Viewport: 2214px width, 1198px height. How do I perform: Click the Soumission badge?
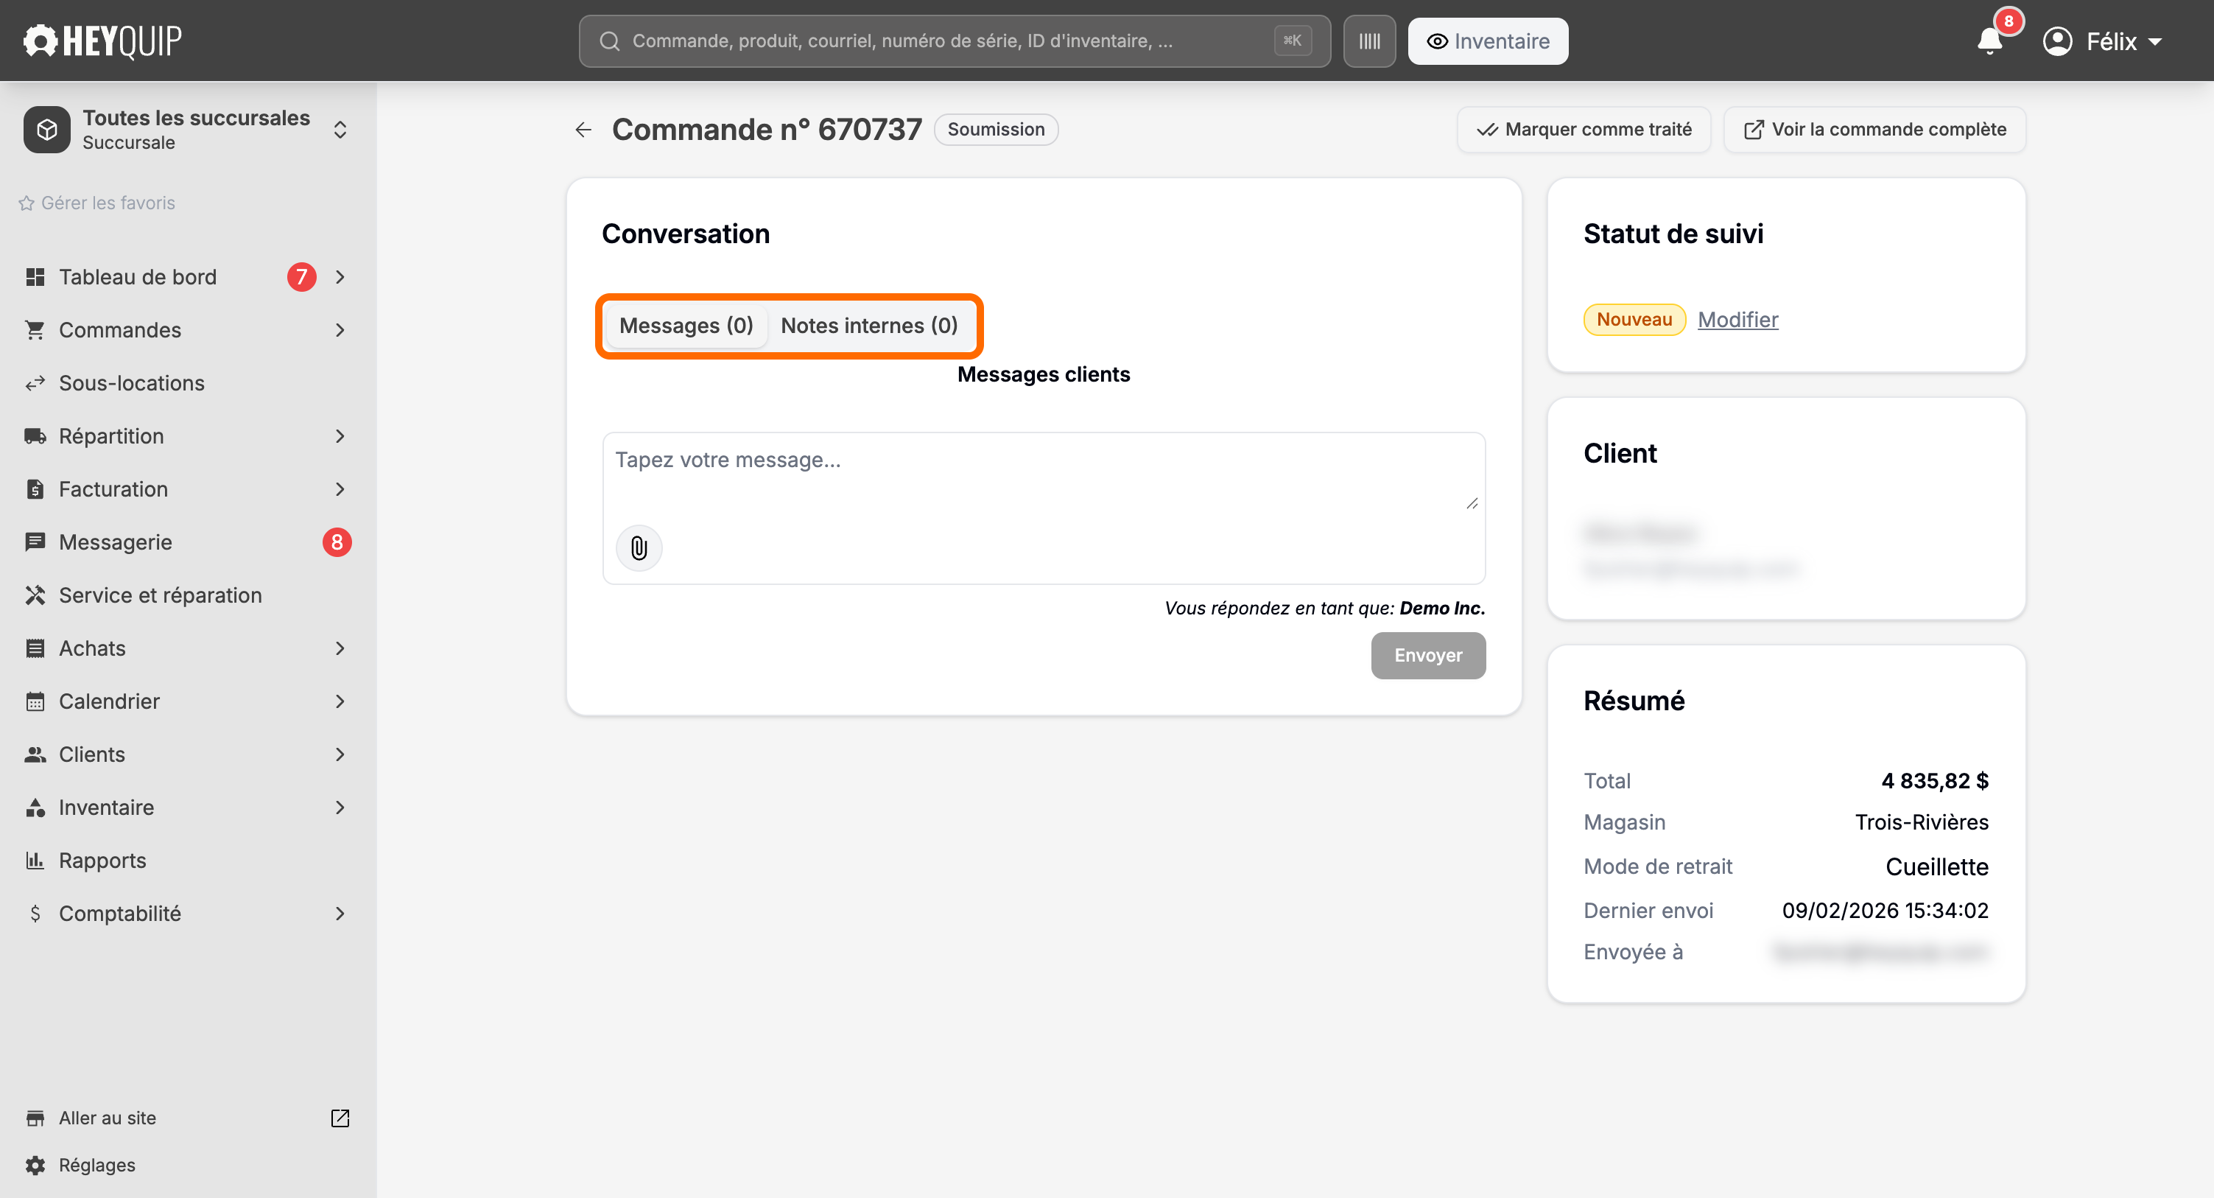(x=996, y=130)
